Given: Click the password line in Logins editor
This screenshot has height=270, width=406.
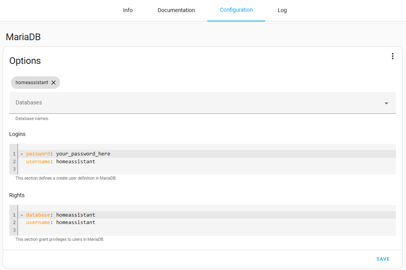Looking at the screenshot, I should (x=207, y=154).
